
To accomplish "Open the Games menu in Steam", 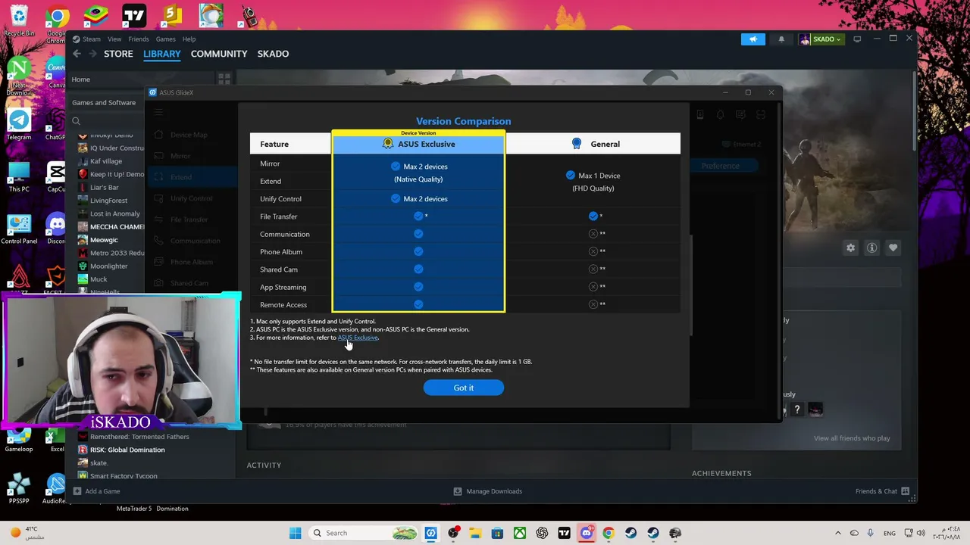I will pos(165,39).
